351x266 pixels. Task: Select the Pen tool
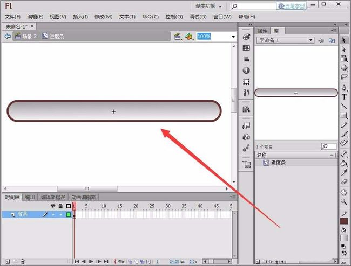(x=344, y=87)
